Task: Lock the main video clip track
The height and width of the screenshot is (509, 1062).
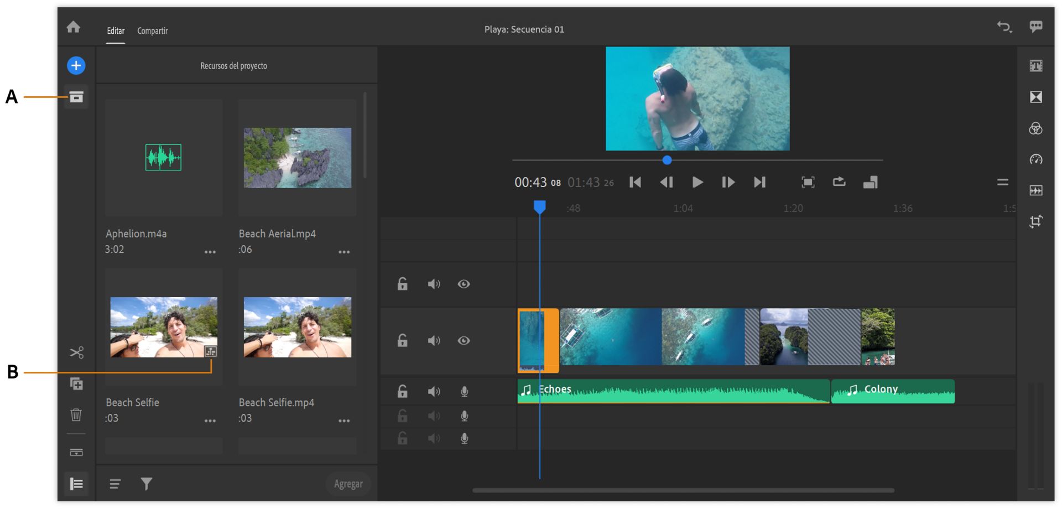Action: [x=403, y=340]
